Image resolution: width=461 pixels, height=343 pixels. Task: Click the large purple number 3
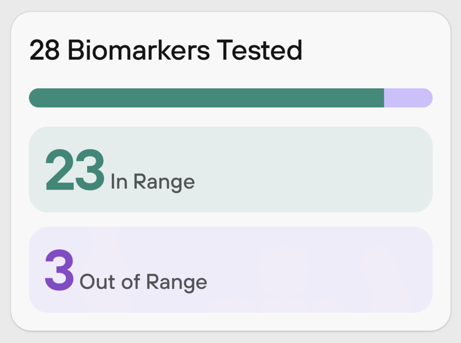(x=60, y=270)
